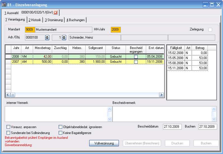Click the lookup icon next to Adr. field 0000100

(x=47, y=37)
